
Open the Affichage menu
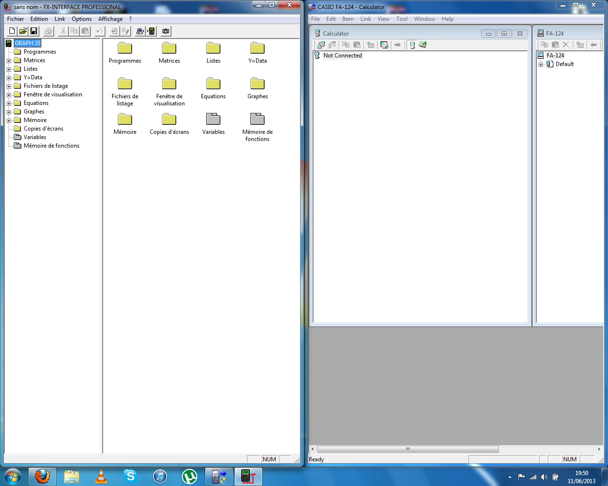110,19
